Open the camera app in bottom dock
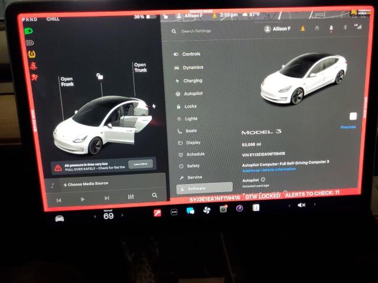This screenshot has height=283, width=378. (x=223, y=209)
